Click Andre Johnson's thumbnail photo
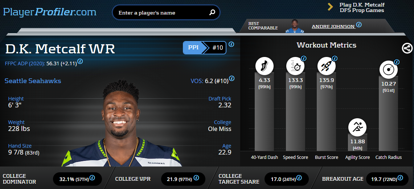Viewport: 414px width, 189px height. pyautogui.click(x=295, y=26)
